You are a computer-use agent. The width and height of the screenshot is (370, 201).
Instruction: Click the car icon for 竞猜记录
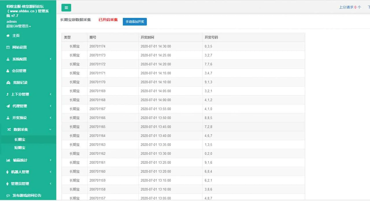point(8,83)
